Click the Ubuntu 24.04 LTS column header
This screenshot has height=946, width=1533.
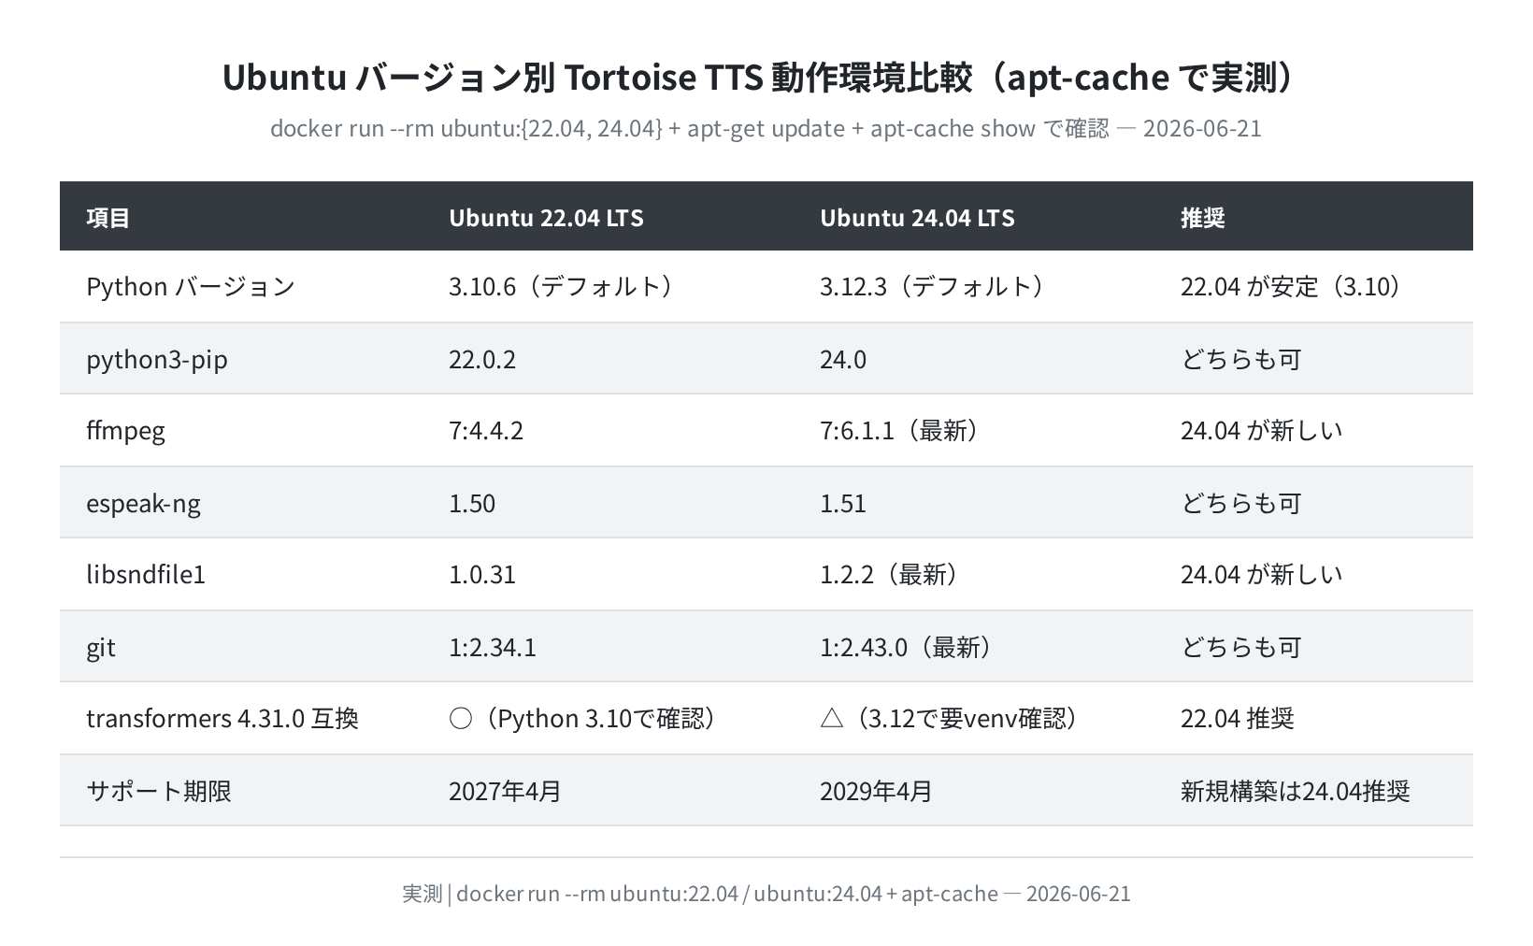(917, 217)
